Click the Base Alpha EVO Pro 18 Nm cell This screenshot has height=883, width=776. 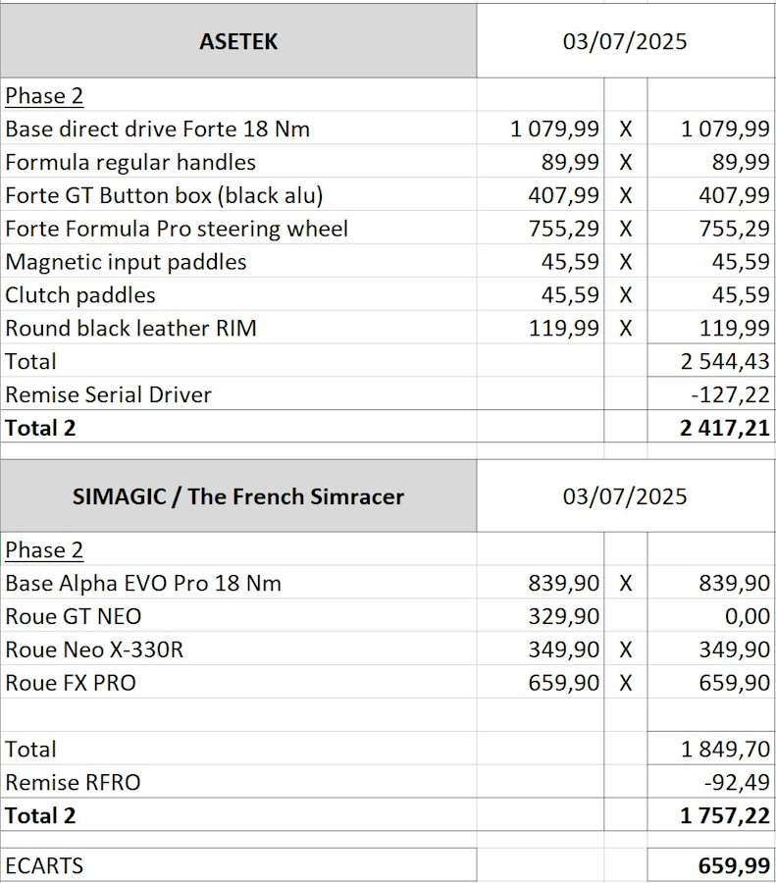click(x=238, y=583)
